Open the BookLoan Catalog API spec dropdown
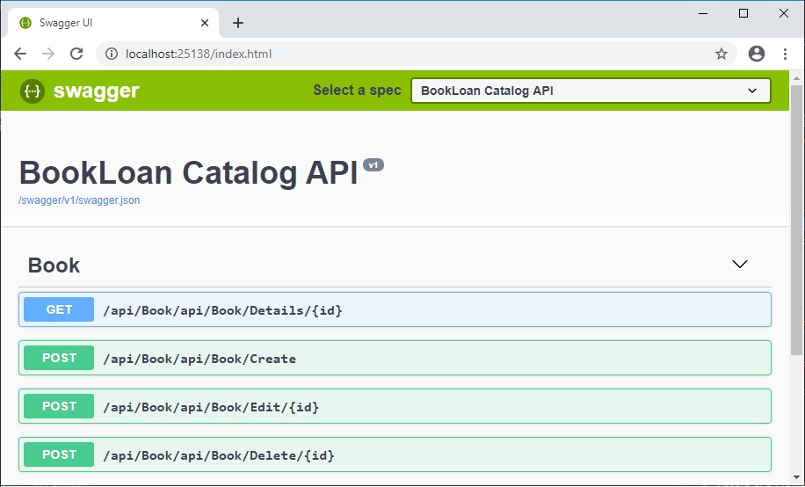 pos(591,91)
